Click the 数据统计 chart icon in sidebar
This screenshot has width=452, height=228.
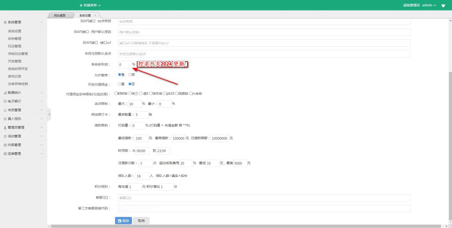coord(5,93)
